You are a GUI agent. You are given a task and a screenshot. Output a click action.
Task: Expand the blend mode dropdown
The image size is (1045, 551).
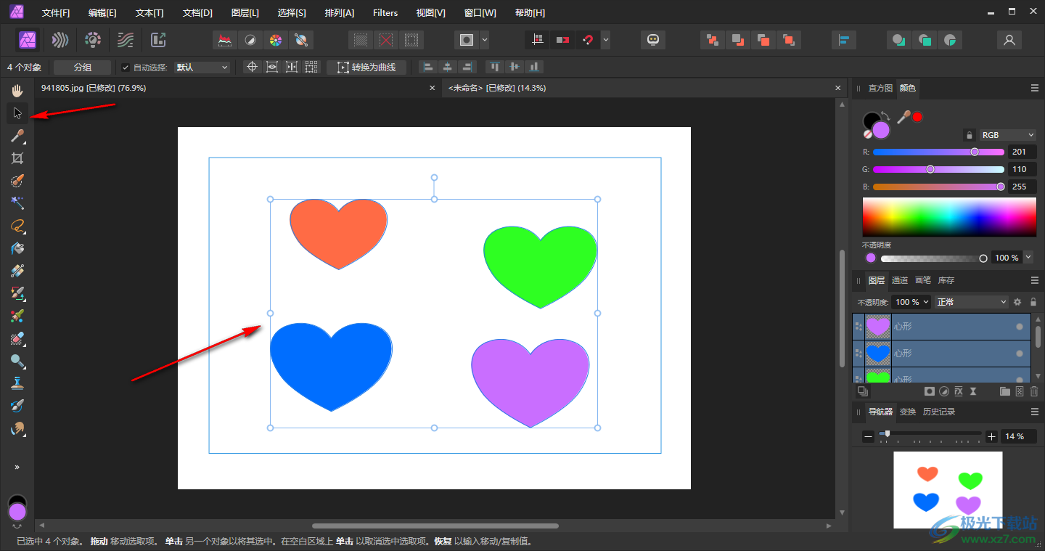coord(972,302)
